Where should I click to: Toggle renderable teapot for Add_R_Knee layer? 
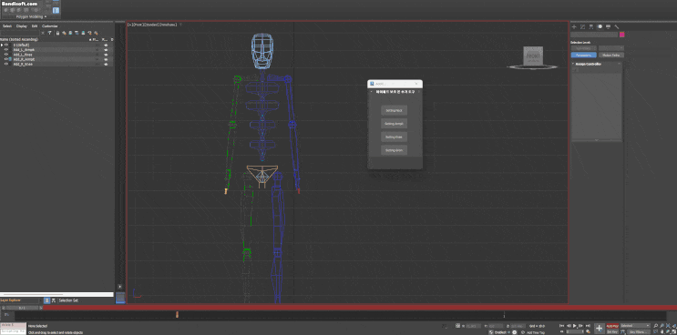click(106, 64)
